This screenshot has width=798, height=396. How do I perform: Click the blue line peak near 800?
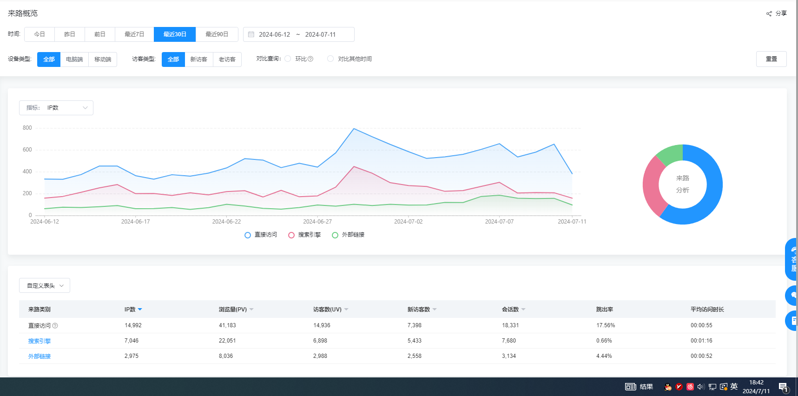(x=354, y=129)
